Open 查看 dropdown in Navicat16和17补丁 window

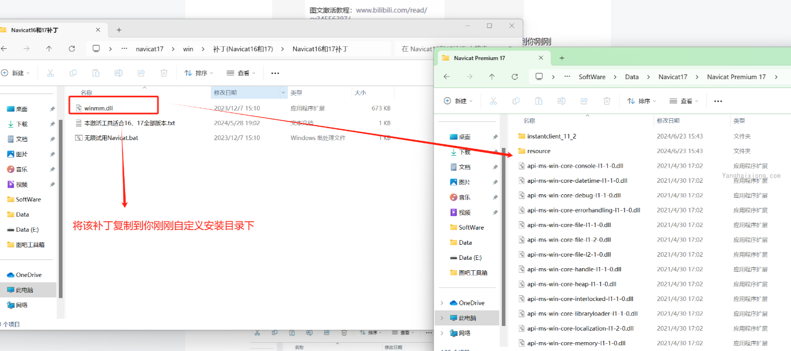(241, 73)
